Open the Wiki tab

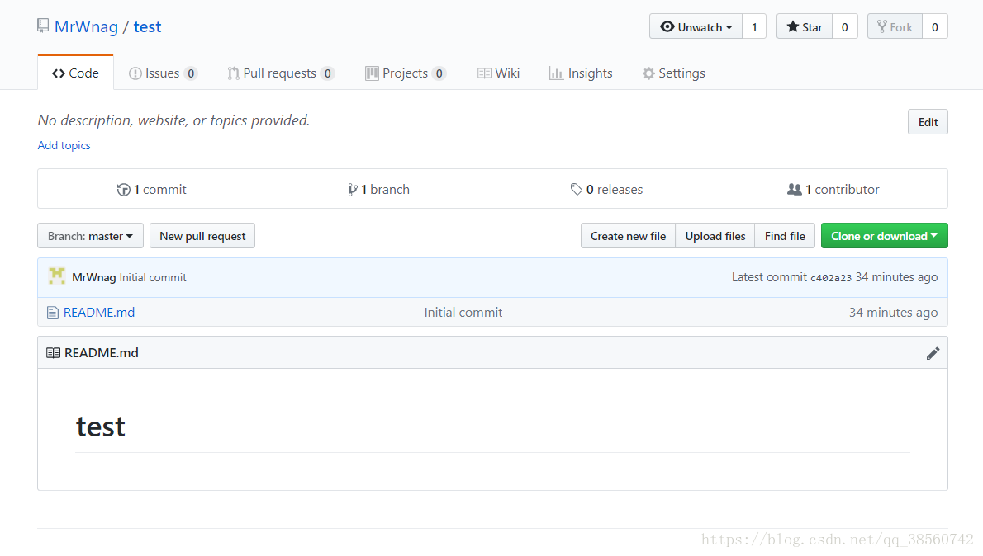pyautogui.click(x=498, y=73)
